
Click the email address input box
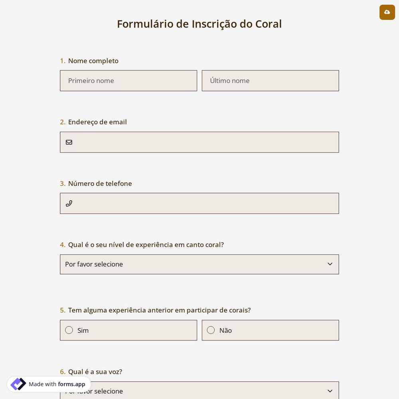click(x=199, y=142)
